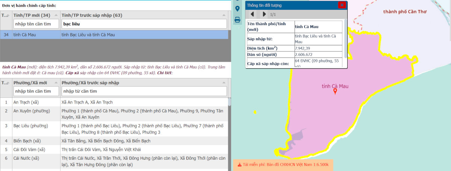Open the free Vietnam map download link
This screenshot has height=171, width=451.
click(286, 164)
